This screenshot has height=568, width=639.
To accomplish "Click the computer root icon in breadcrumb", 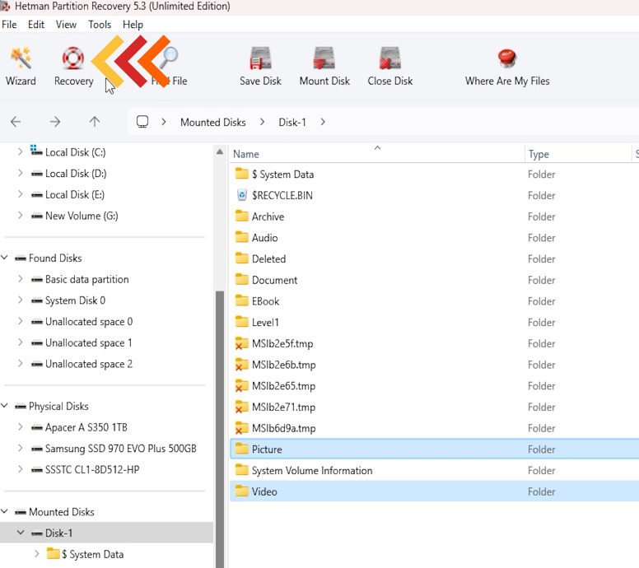I will pyautogui.click(x=142, y=122).
